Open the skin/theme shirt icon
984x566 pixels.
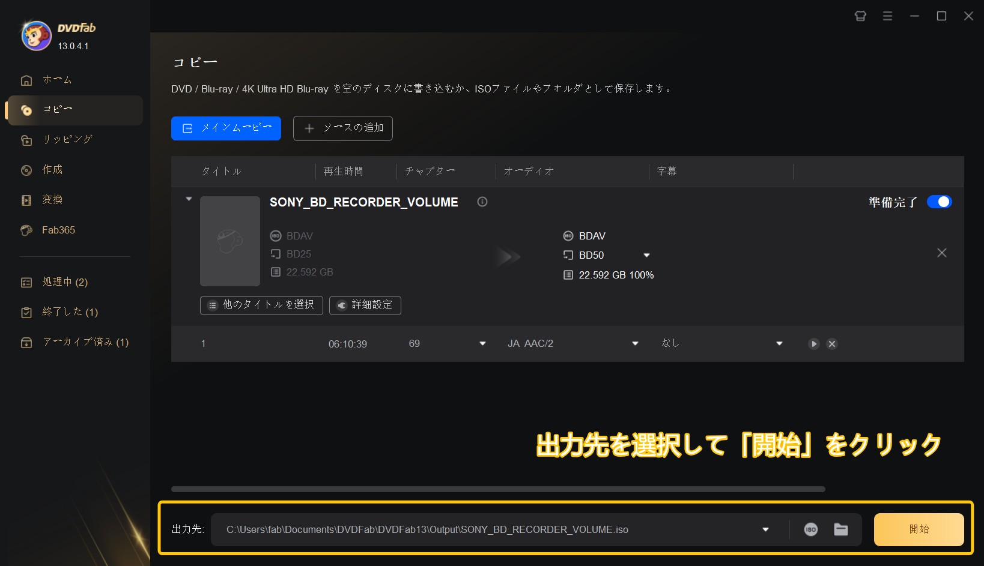860,16
